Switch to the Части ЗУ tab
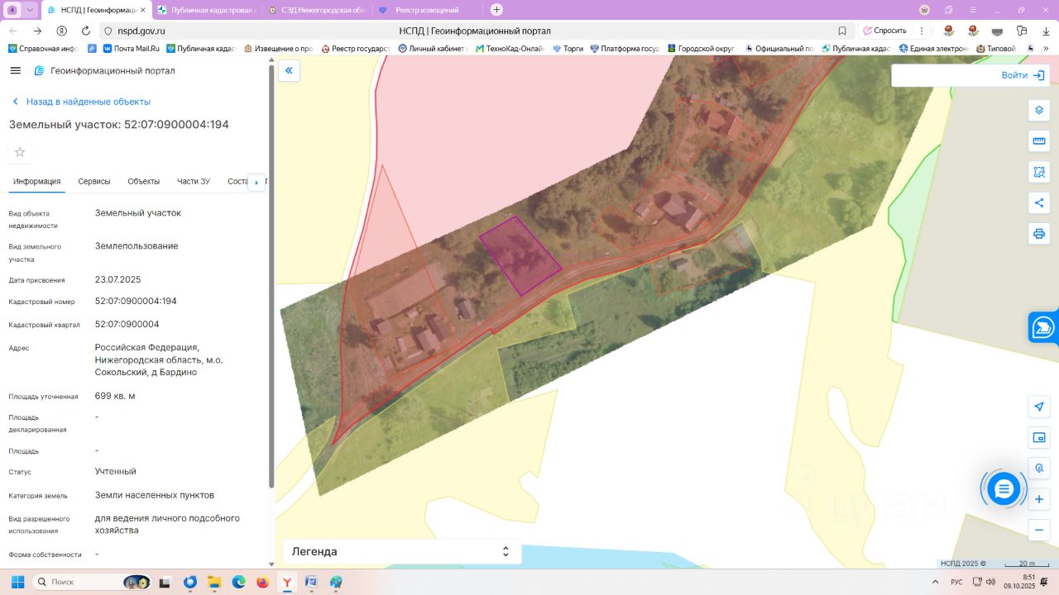This screenshot has height=595, width=1059. point(194,182)
